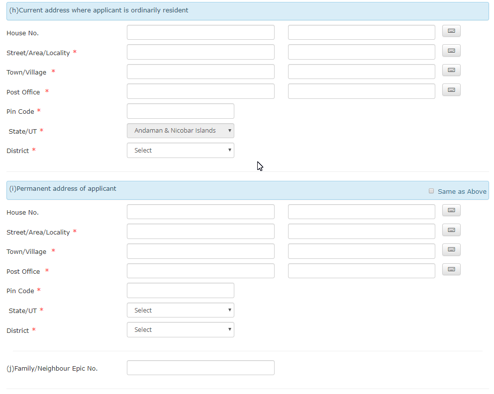The height and width of the screenshot is (394, 494).
Task: Select current House No. left input box
Action: [200, 32]
